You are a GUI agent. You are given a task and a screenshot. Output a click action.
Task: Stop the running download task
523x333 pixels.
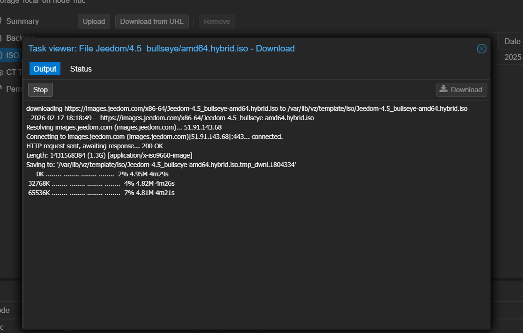pyautogui.click(x=40, y=90)
